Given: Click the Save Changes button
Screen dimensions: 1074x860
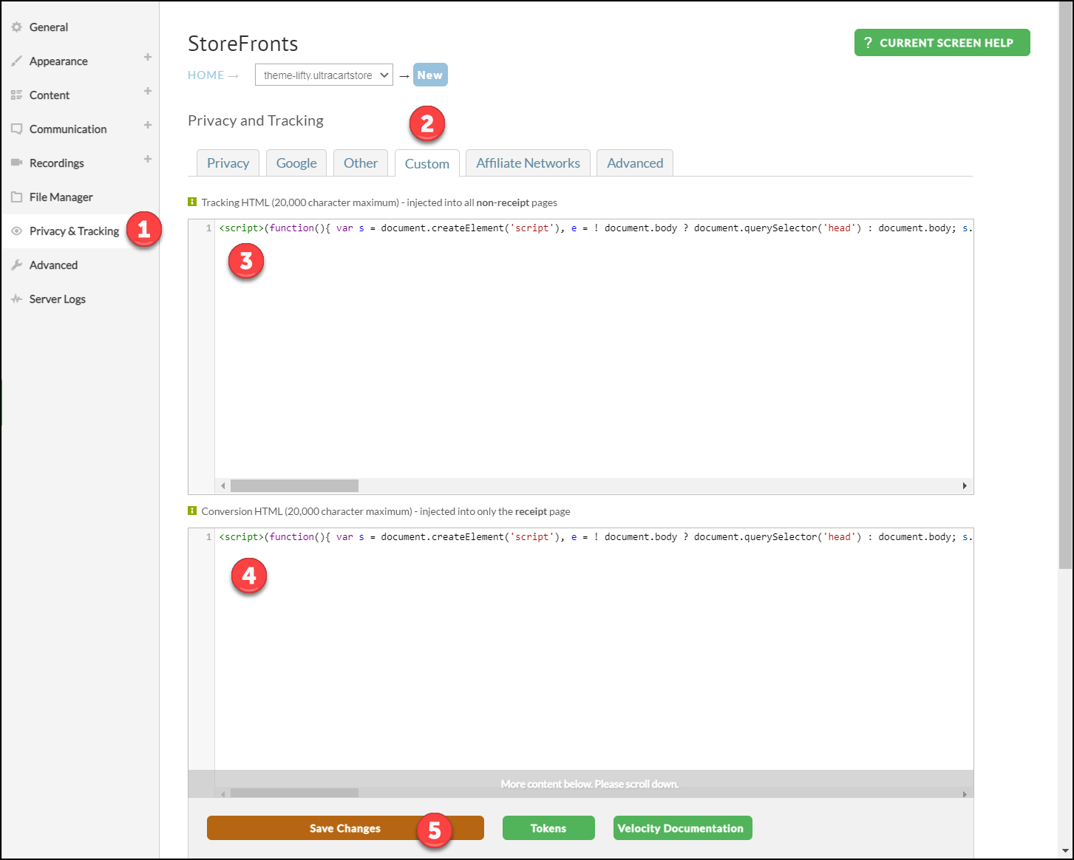Looking at the screenshot, I should tap(345, 828).
